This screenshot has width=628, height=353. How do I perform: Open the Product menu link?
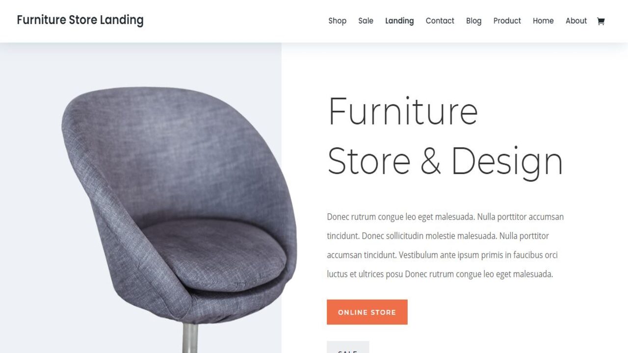pos(507,21)
